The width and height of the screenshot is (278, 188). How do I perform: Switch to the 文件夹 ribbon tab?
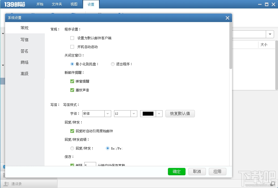coord(56,4)
